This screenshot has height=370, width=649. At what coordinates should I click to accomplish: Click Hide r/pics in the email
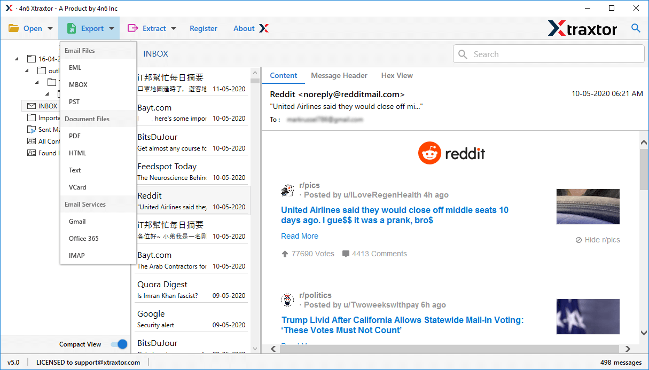pyautogui.click(x=598, y=240)
